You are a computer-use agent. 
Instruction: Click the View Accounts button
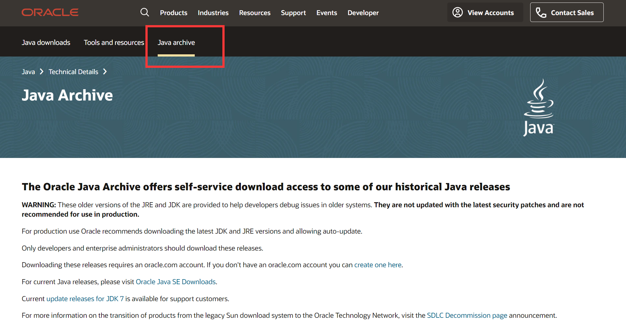pos(485,13)
